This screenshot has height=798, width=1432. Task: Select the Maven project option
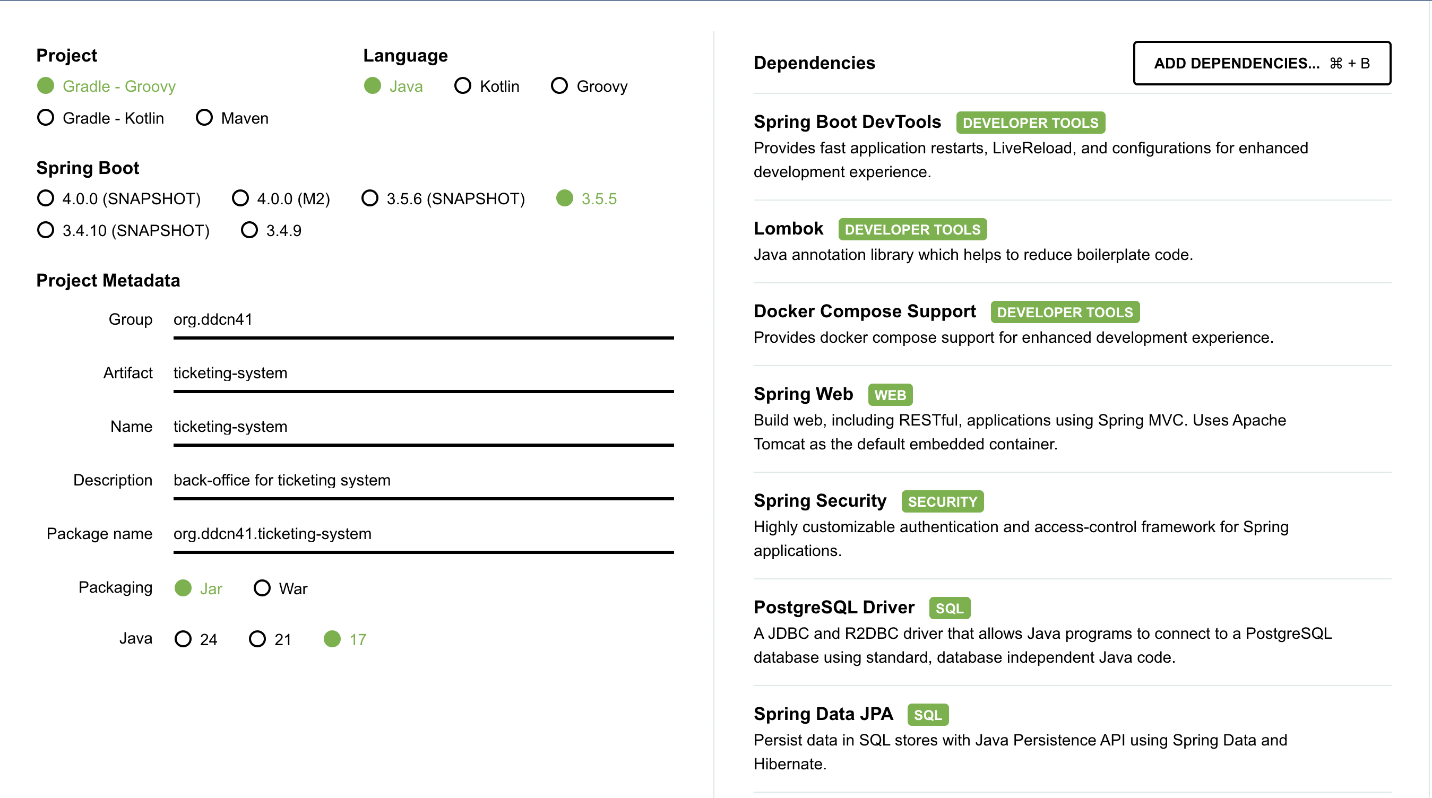pos(204,118)
